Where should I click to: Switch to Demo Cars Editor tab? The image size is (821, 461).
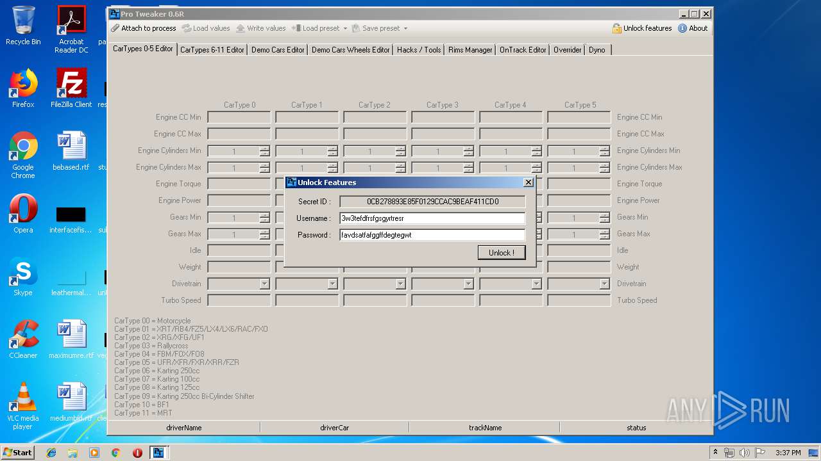278,50
